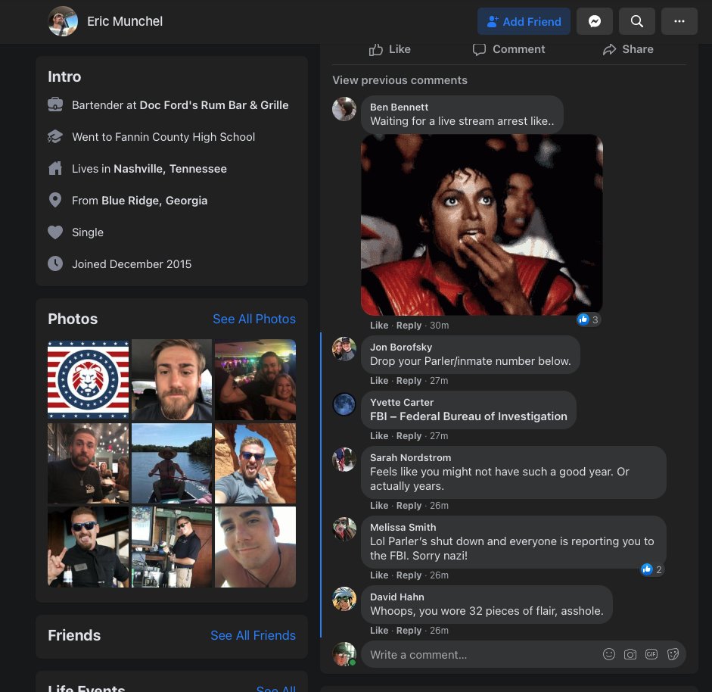Open the Blue Ridge, Georgia link
The width and height of the screenshot is (712, 692).
click(x=154, y=201)
